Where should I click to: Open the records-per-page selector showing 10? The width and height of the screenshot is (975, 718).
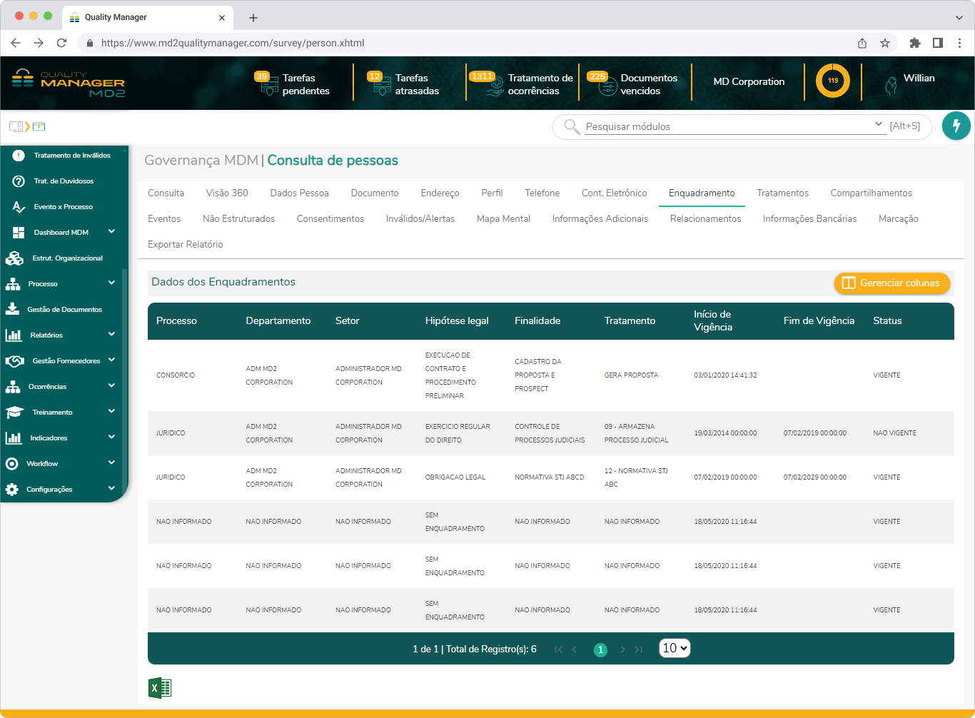coord(674,648)
